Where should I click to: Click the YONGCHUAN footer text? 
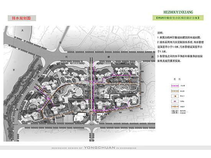pyautogui.click(x=100, y=148)
